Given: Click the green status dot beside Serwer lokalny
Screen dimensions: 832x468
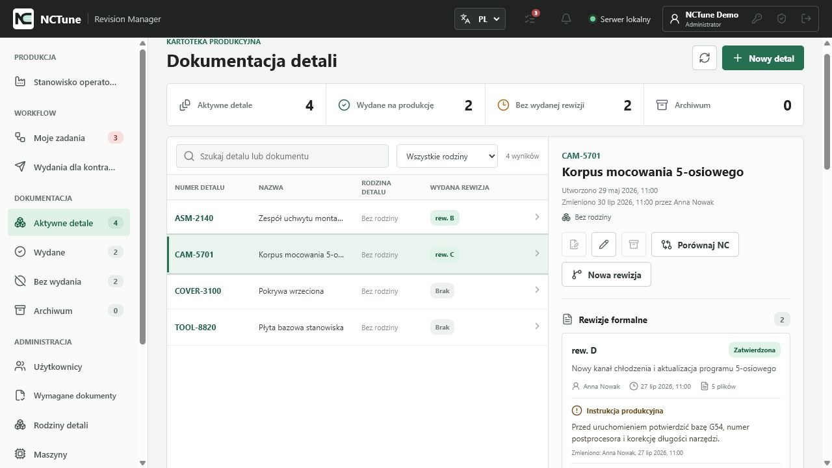Looking at the screenshot, I should click(x=592, y=19).
